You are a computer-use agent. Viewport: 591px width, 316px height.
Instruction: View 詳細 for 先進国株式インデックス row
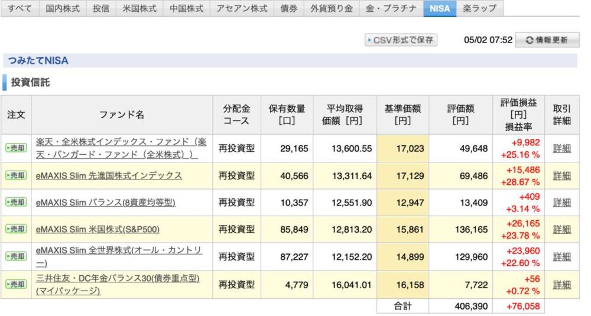561,175
